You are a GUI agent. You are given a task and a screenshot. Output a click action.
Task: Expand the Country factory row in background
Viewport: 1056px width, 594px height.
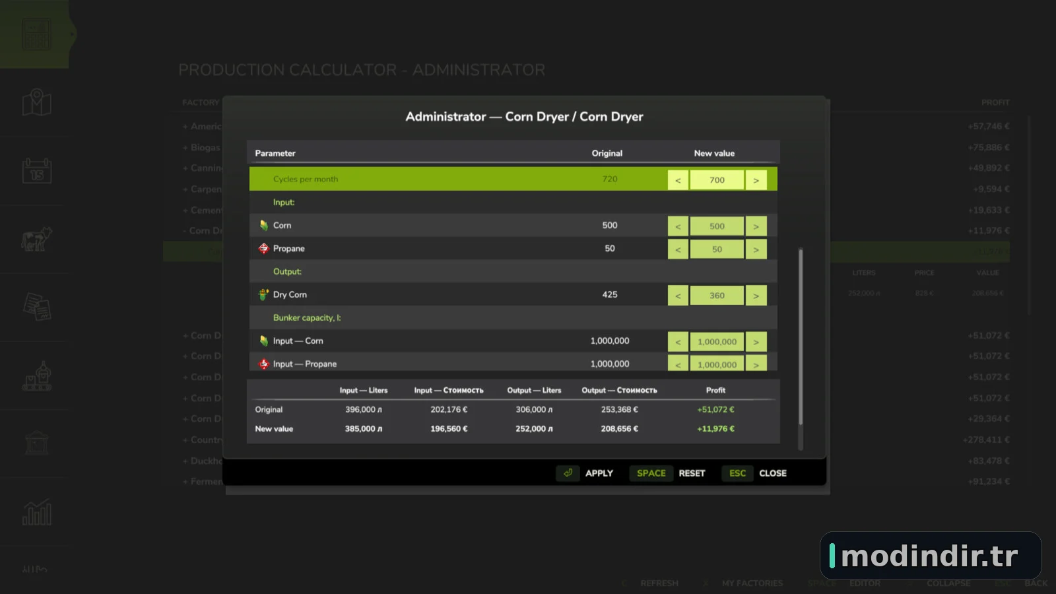[202, 440]
